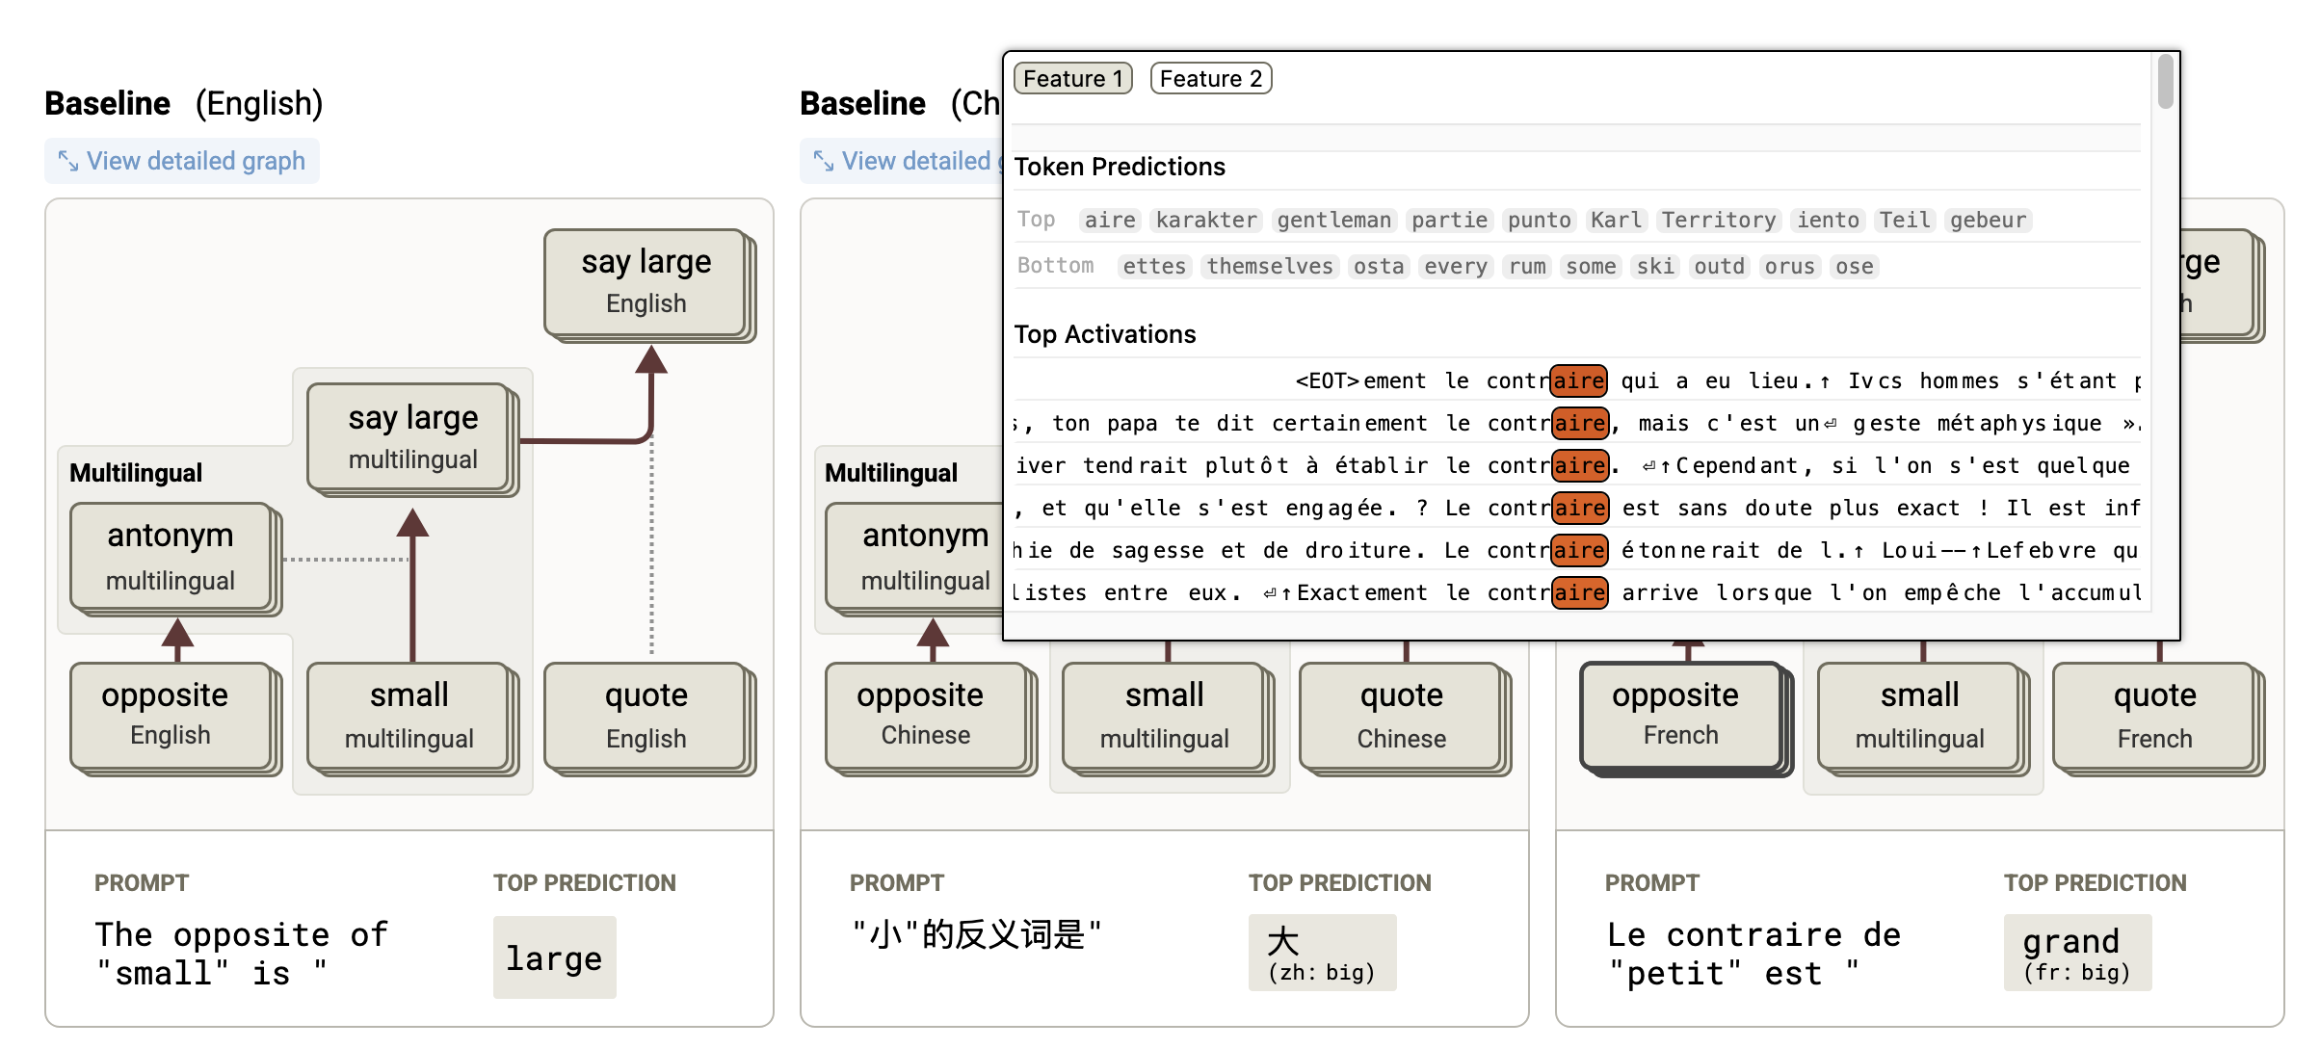Click bottom token prediction 'some'
The image size is (2320, 1048).
coord(1591,267)
